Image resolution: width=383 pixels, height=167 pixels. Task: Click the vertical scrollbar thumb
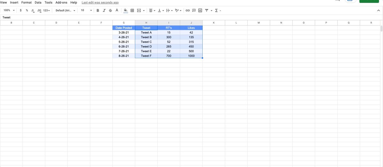(x=381, y=29)
